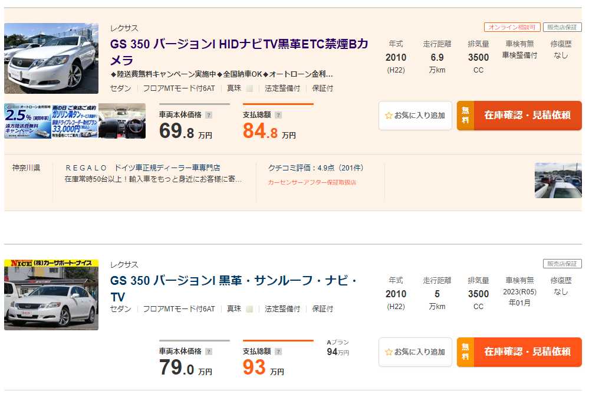Open the REGALO dealer lot photo
This screenshot has height=394, width=589.
click(x=558, y=180)
